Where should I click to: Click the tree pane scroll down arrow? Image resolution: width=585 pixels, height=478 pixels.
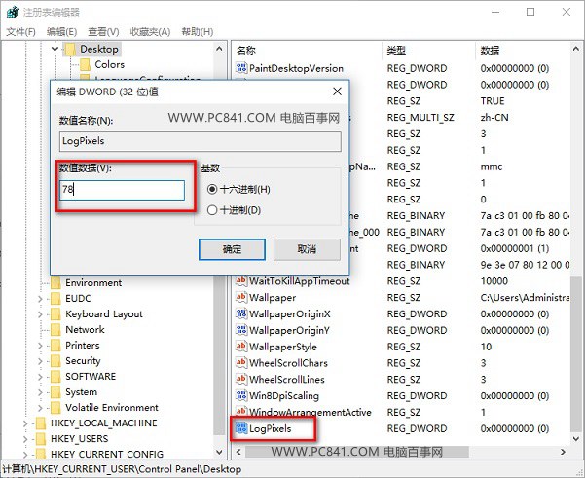pyautogui.click(x=219, y=452)
